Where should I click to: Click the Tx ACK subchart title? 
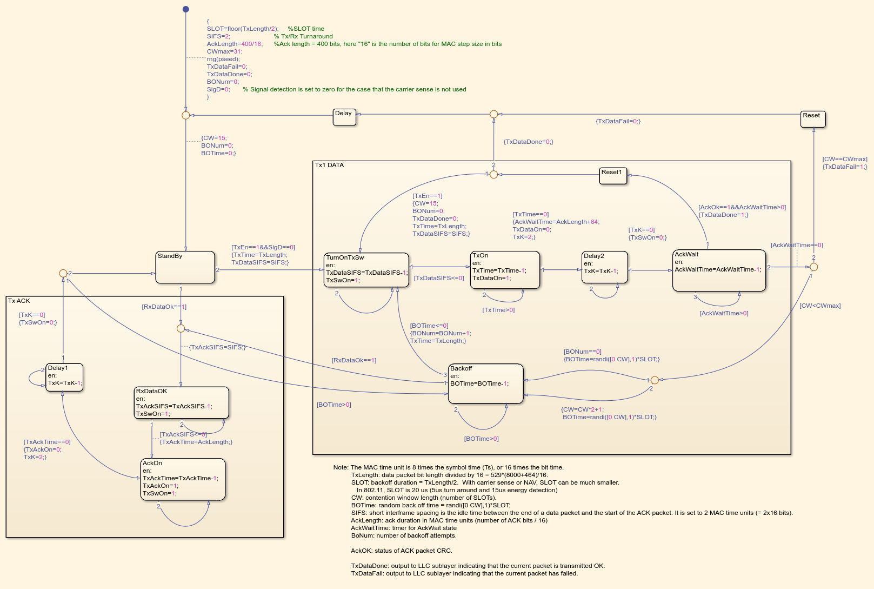(x=19, y=301)
